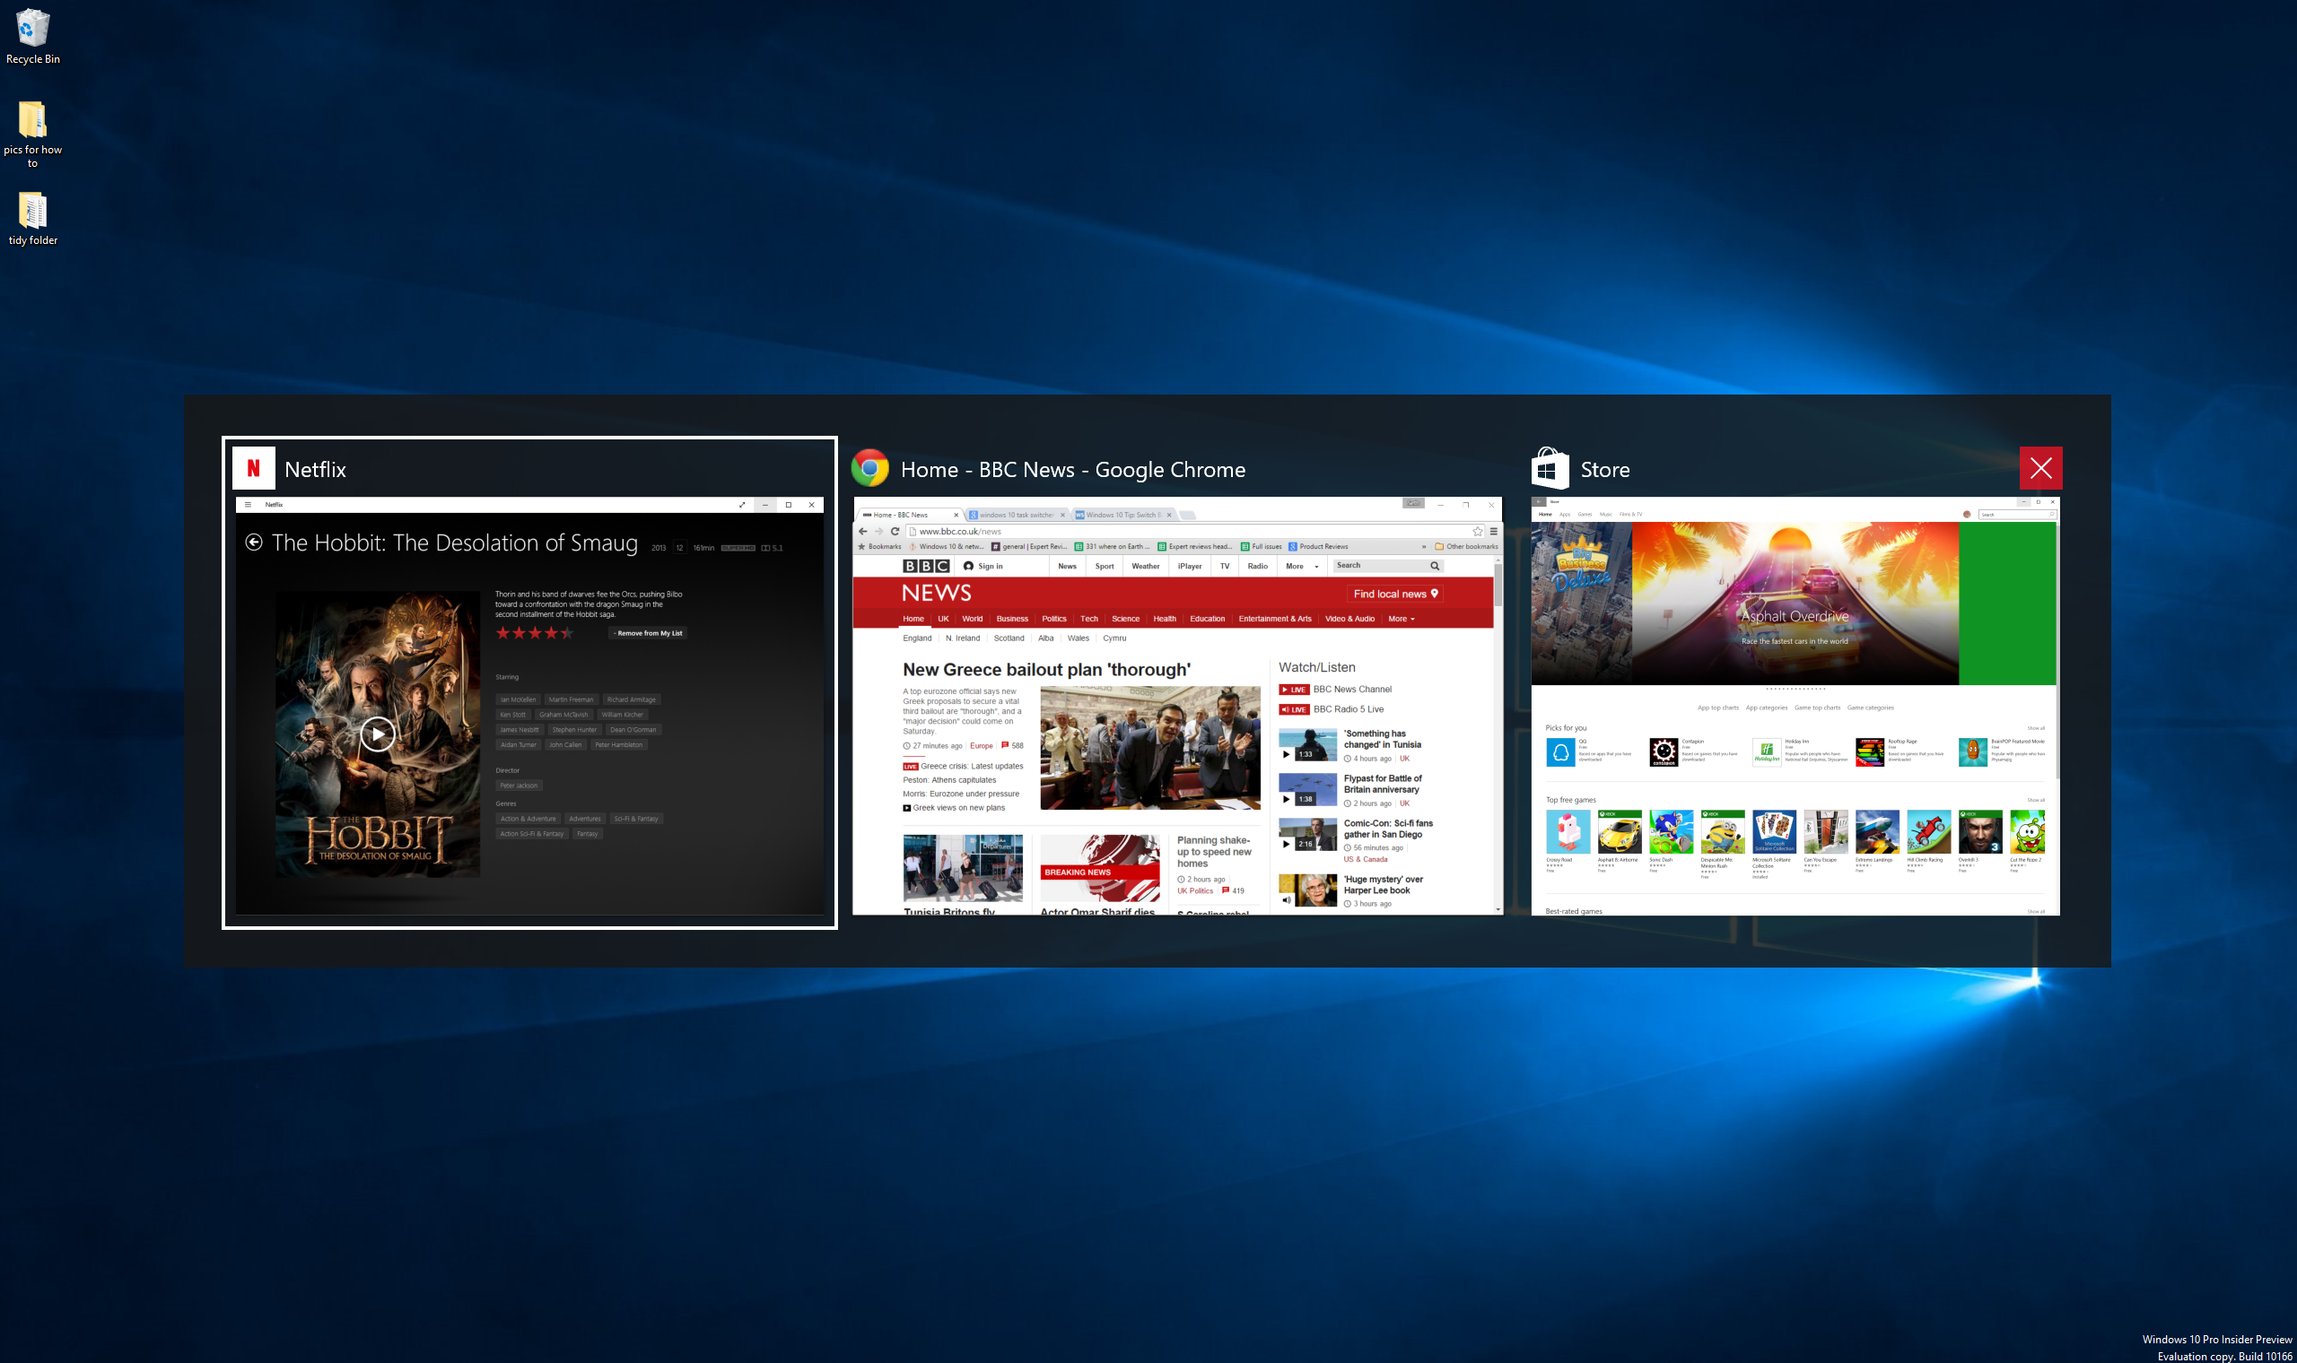Click Chrome's reload page icon
The width and height of the screenshot is (2297, 1363).
(x=895, y=531)
